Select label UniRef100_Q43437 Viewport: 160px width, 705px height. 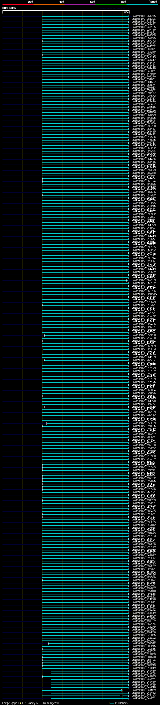coord(143,104)
